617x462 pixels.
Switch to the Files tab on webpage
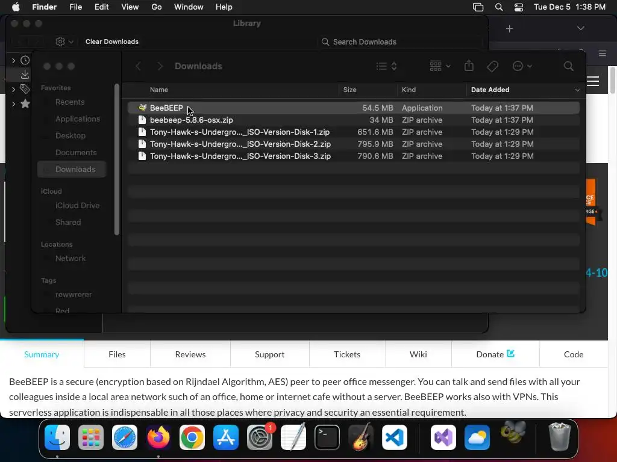click(x=117, y=354)
